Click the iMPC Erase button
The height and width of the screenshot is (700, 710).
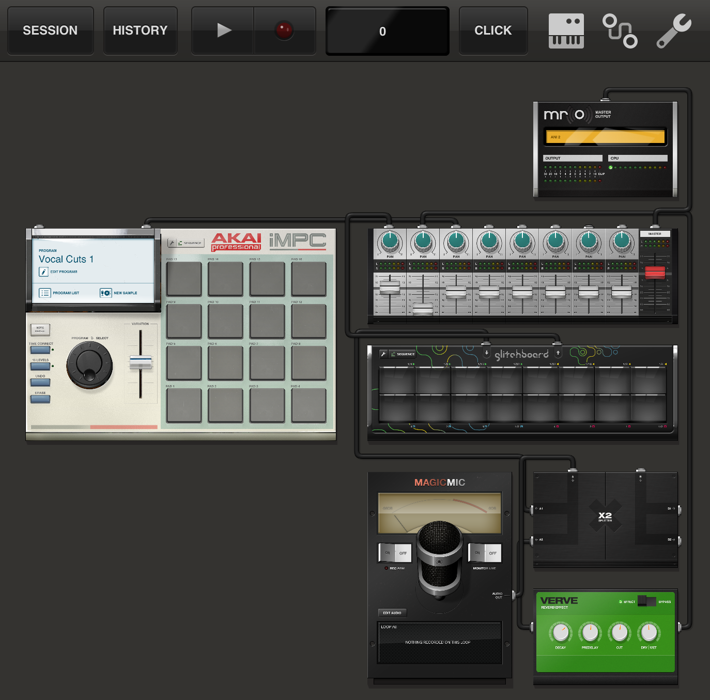[x=40, y=399]
